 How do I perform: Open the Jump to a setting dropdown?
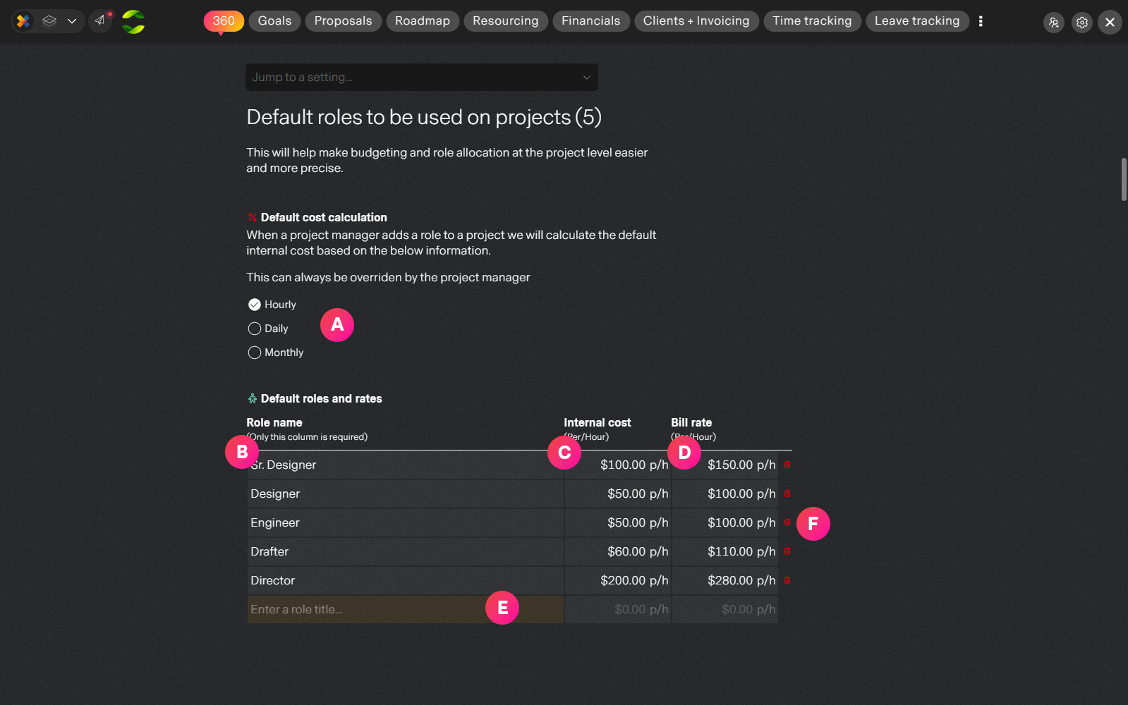coord(421,77)
